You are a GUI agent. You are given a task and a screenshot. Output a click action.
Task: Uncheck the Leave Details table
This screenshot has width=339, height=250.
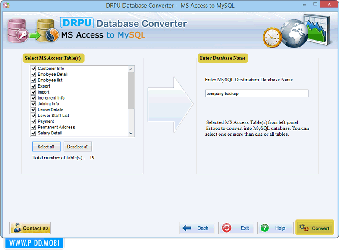click(33, 109)
